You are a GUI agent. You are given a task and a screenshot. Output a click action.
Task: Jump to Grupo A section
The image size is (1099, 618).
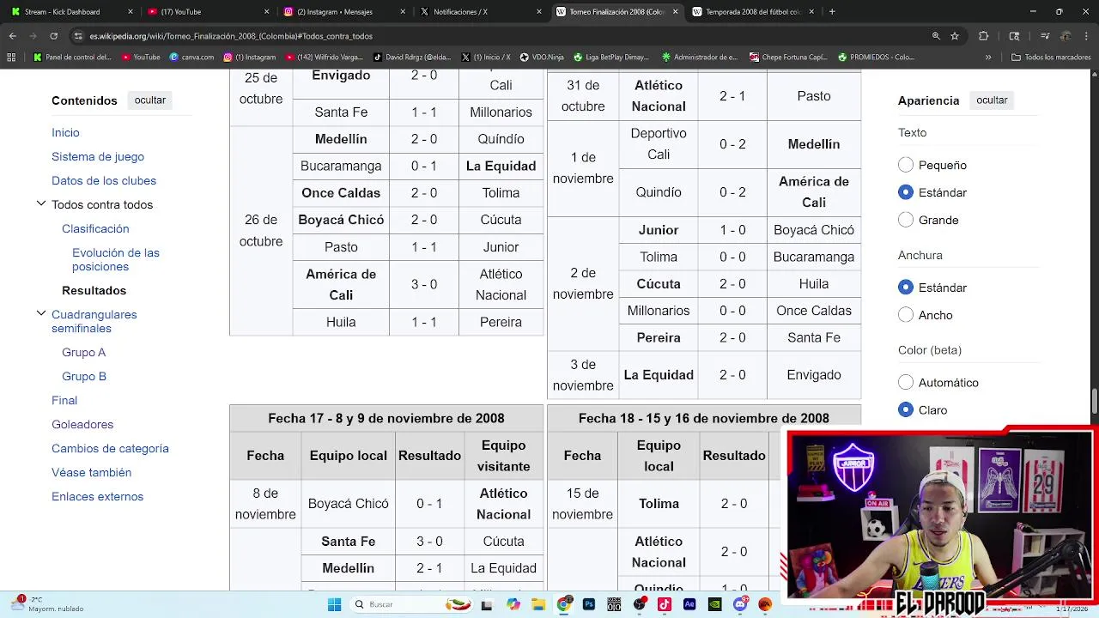click(x=84, y=353)
